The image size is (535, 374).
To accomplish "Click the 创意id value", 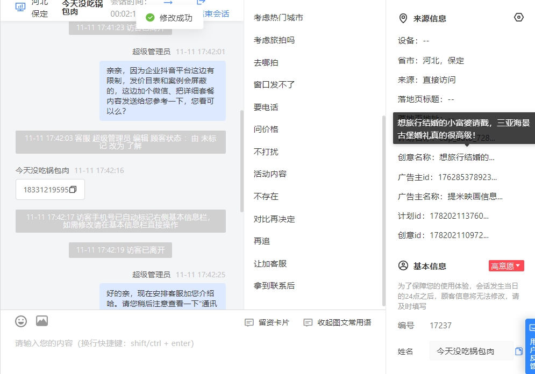I will pyautogui.click(x=459, y=235).
